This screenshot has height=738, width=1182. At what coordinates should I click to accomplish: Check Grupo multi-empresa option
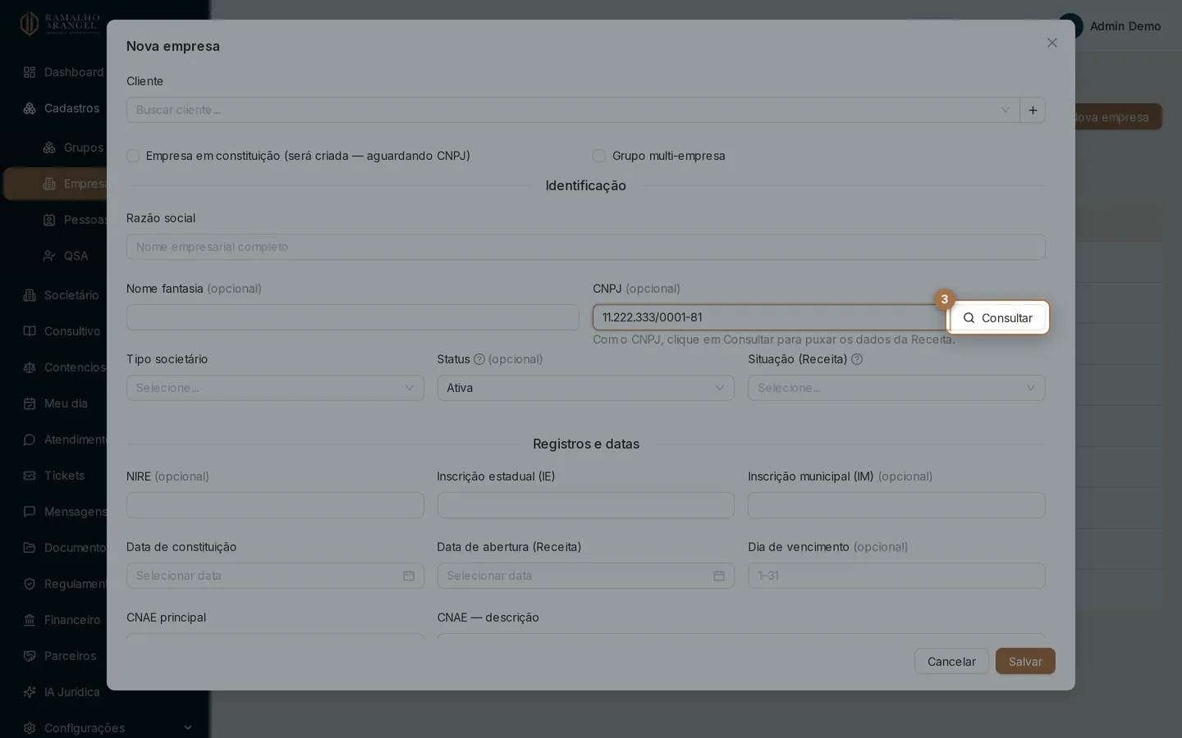[599, 156]
